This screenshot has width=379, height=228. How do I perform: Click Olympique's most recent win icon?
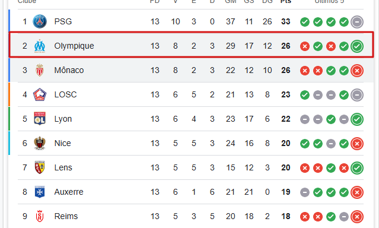357,46
